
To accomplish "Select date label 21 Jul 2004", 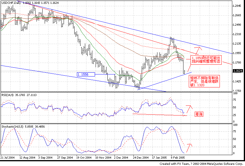I will click(8, 157).
